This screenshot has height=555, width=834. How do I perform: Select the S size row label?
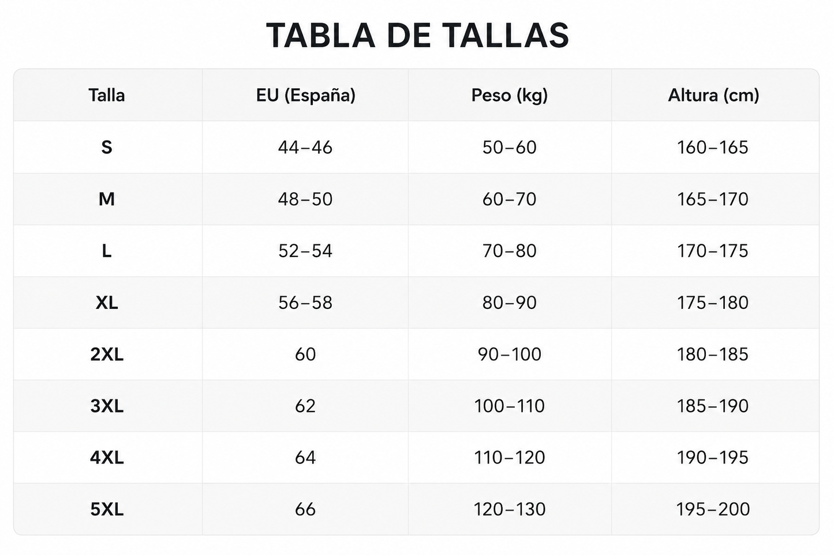[x=107, y=147]
